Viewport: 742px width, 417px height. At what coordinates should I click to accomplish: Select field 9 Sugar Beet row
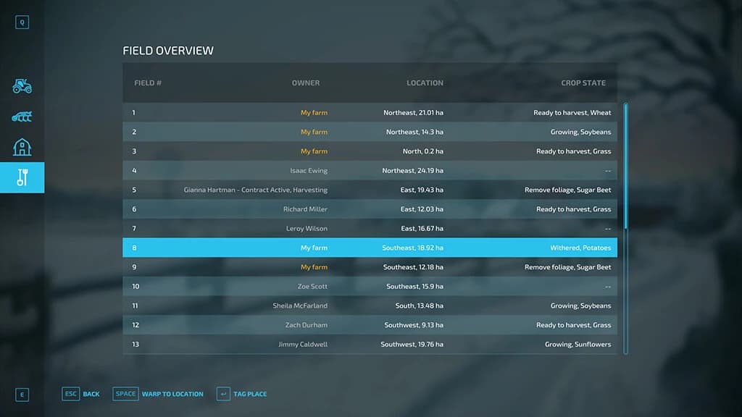click(x=370, y=267)
